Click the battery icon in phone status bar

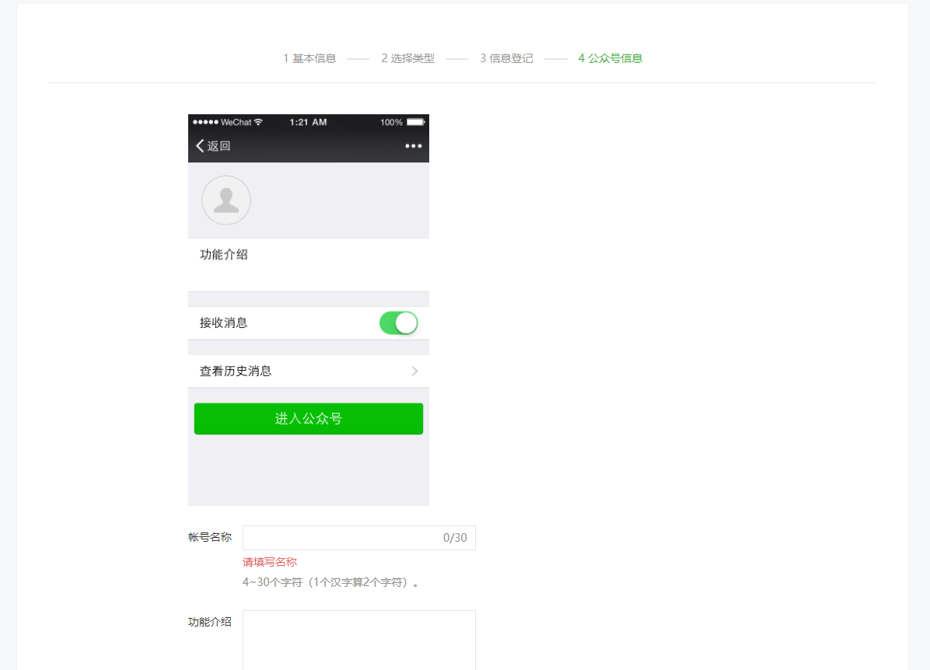pos(415,122)
